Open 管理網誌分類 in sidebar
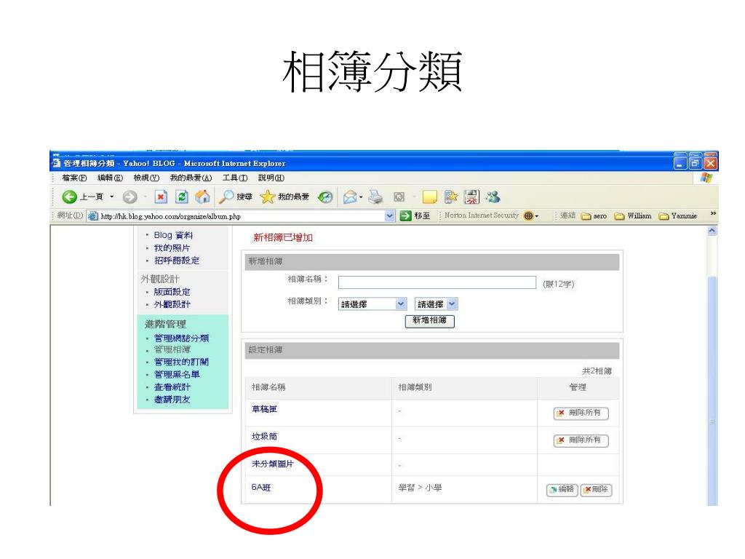Image resolution: width=745 pixels, height=559 pixels. [x=181, y=338]
